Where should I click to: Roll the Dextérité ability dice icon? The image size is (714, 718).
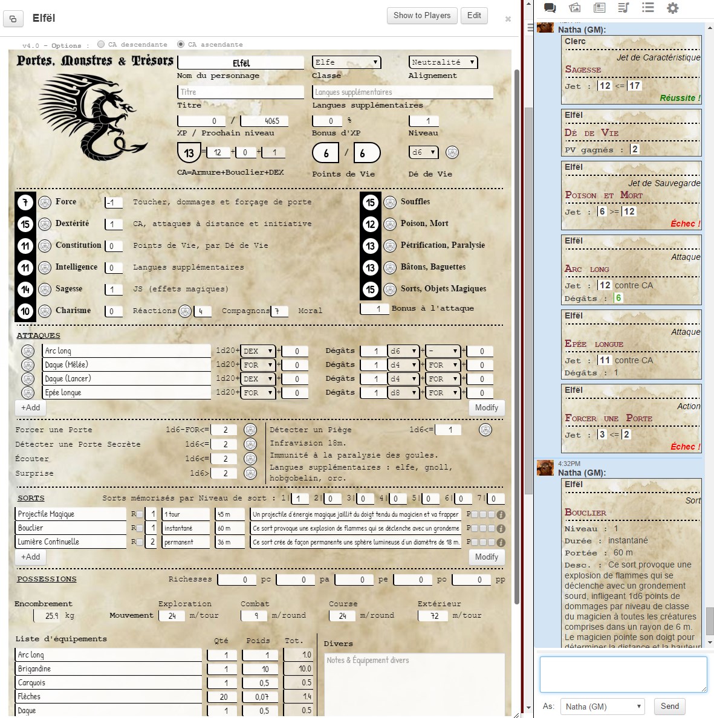[x=44, y=224]
